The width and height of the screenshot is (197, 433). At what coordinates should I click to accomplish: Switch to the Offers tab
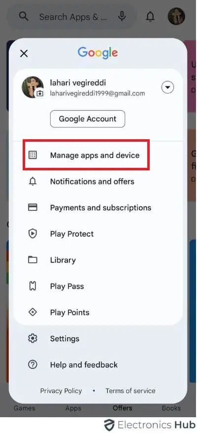point(122,408)
